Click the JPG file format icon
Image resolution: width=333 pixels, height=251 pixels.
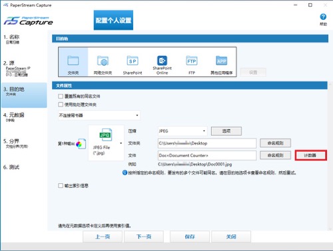pyautogui.click(x=106, y=134)
